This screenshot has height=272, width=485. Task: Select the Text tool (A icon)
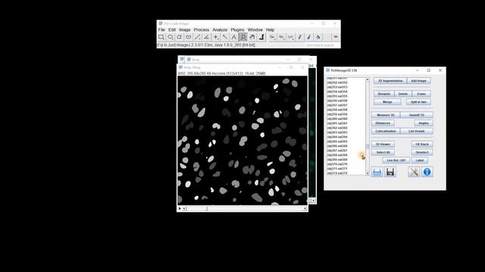234,37
